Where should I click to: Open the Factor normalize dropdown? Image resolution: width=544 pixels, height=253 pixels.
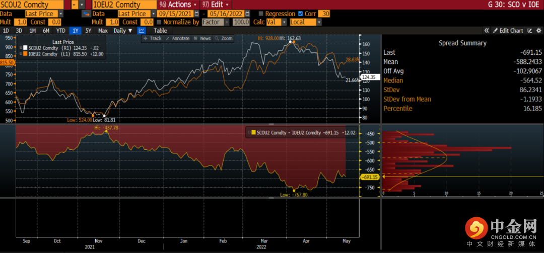click(x=227, y=22)
